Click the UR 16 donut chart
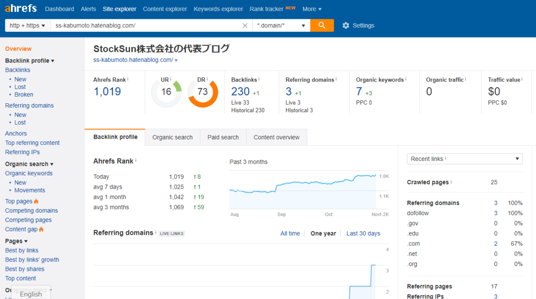Image resolution: width=536 pixels, height=299 pixels. click(166, 92)
